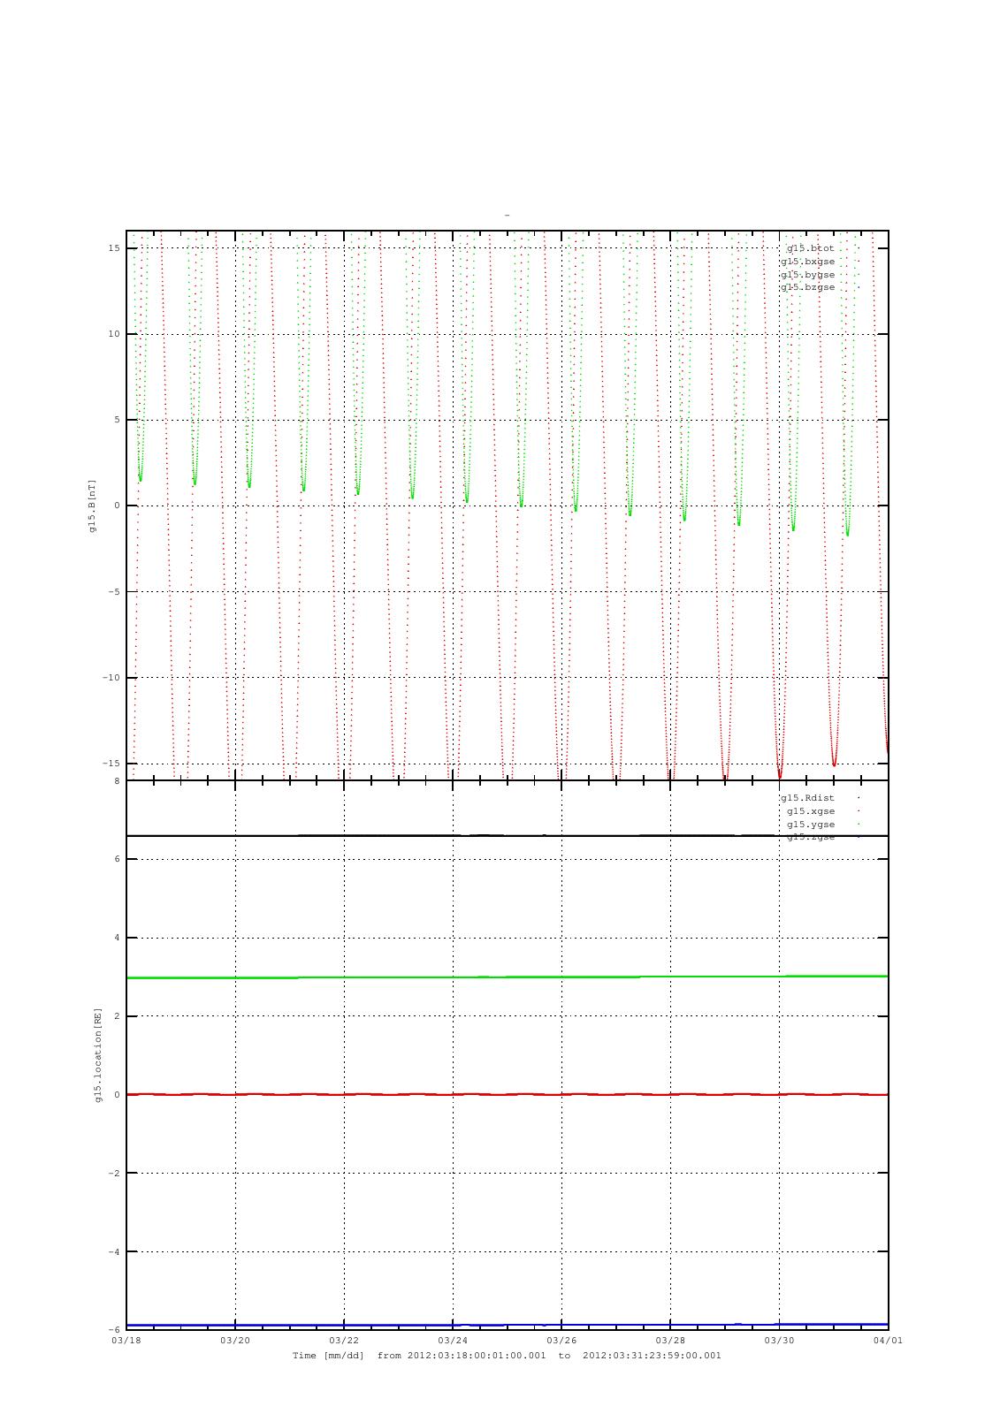The width and height of the screenshot is (1000, 1414).
Task: Click the 0 tick on the location axis
Action: click(x=117, y=1095)
